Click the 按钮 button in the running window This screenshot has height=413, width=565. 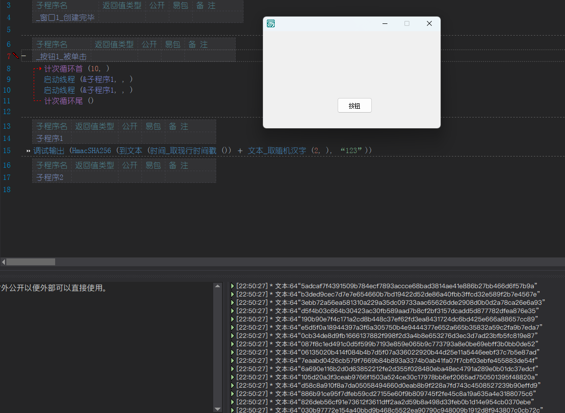(354, 105)
